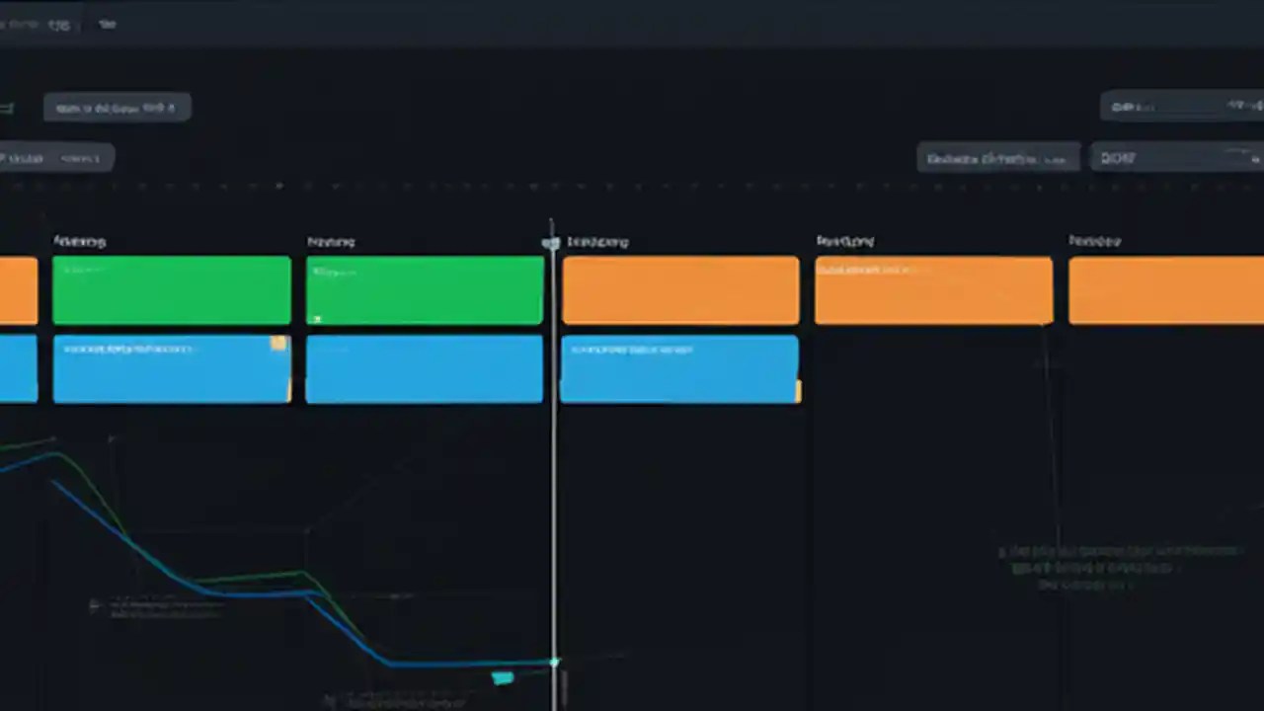Click the icon left of the first stage label
The width and height of the screenshot is (1264, 711).
click(x=44, y=241)
